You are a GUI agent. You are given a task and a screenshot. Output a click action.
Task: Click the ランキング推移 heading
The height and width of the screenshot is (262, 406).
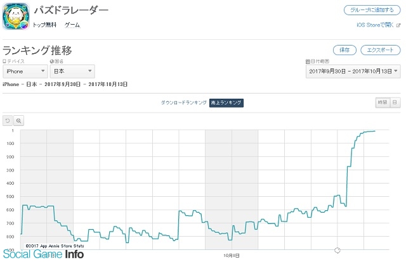point(37,50)
